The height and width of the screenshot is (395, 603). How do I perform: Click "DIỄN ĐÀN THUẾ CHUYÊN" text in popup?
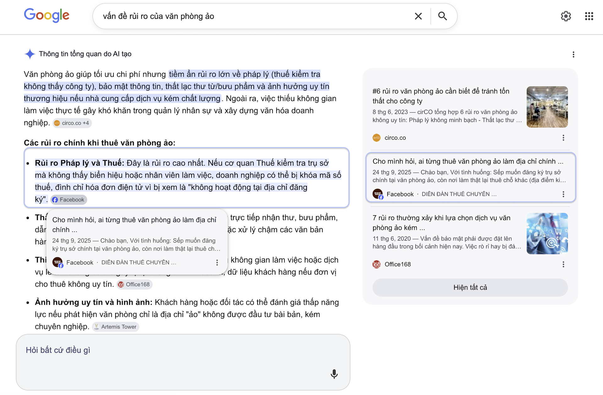(x=139, y=262)
